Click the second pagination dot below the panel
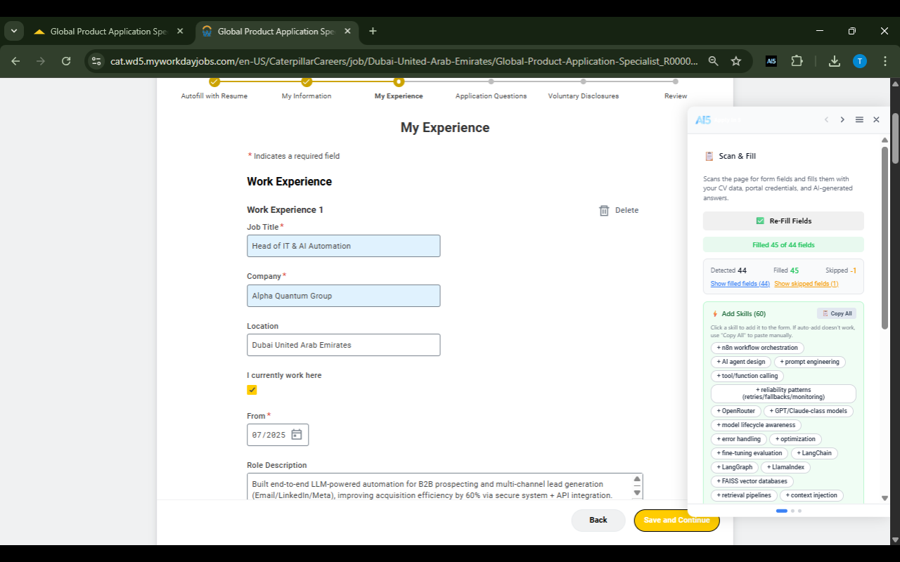 791,511
